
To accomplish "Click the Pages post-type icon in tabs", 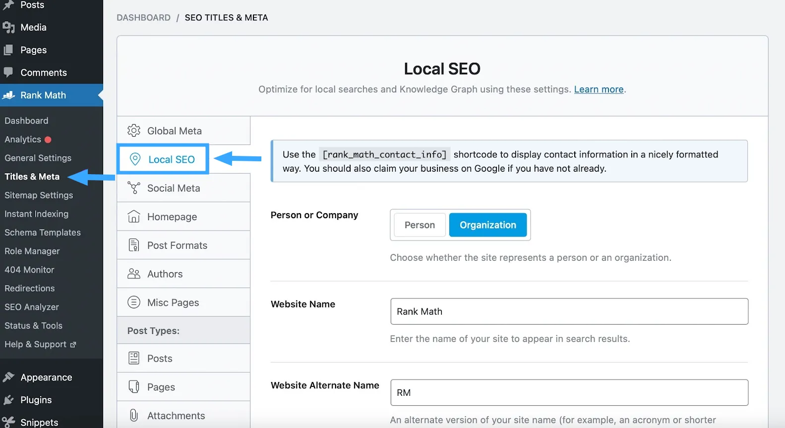I will [x=134, y=386].
